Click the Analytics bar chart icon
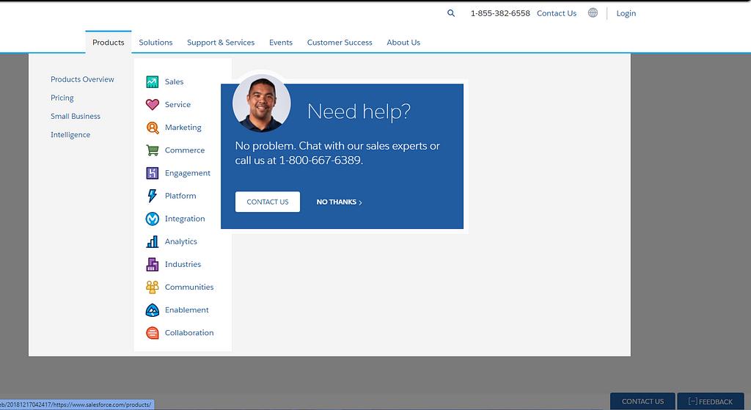The width and height of the screenshot is (751, 410). pyautogui.click(x=152, y=241)
